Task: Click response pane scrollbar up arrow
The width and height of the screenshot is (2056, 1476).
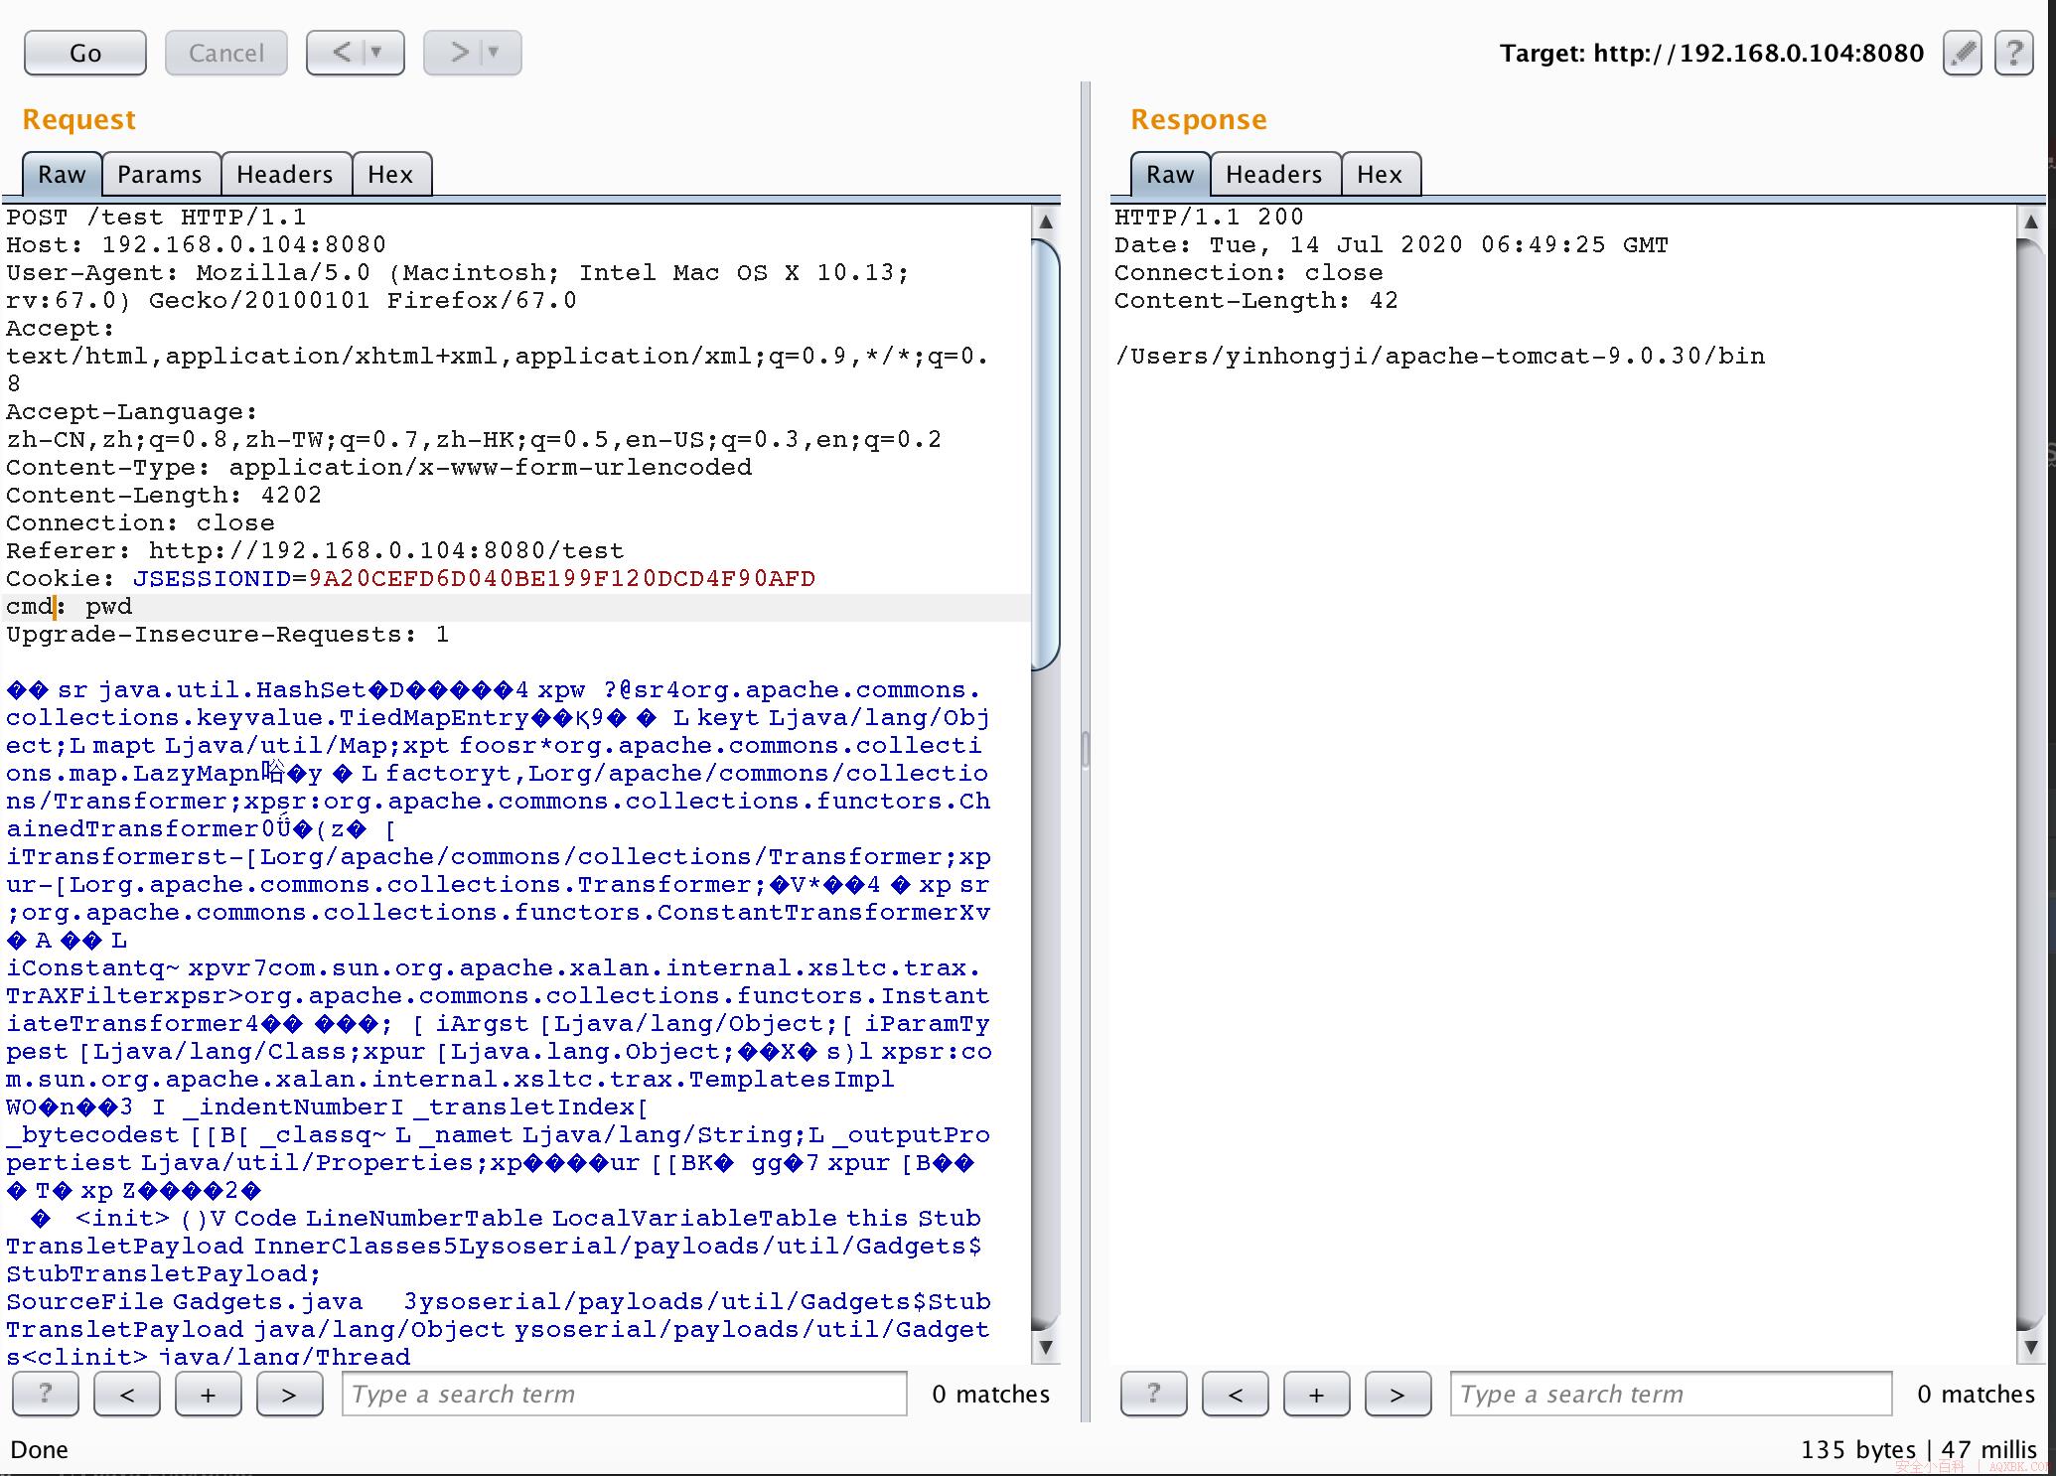Action: tap(2031, 221)
